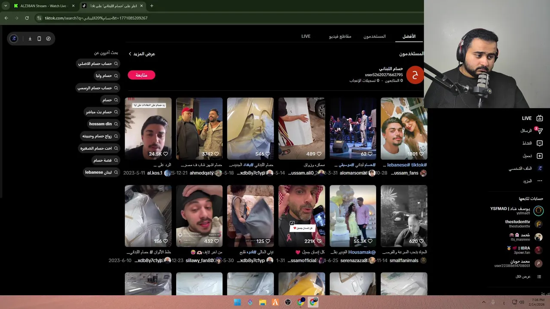Like the video with 55.3K hearts
Image resolution: width=550 pixels, height=309 pixels.
370,241
